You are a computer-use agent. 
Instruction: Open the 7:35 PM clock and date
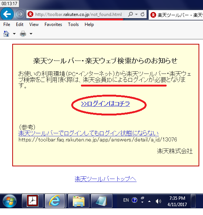tap(177, 201)
